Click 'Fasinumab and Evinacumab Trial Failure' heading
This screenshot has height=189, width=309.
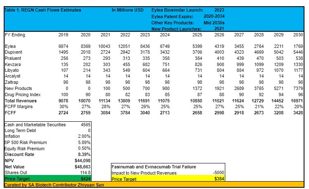pyautogui.click(x=154, y=167)
